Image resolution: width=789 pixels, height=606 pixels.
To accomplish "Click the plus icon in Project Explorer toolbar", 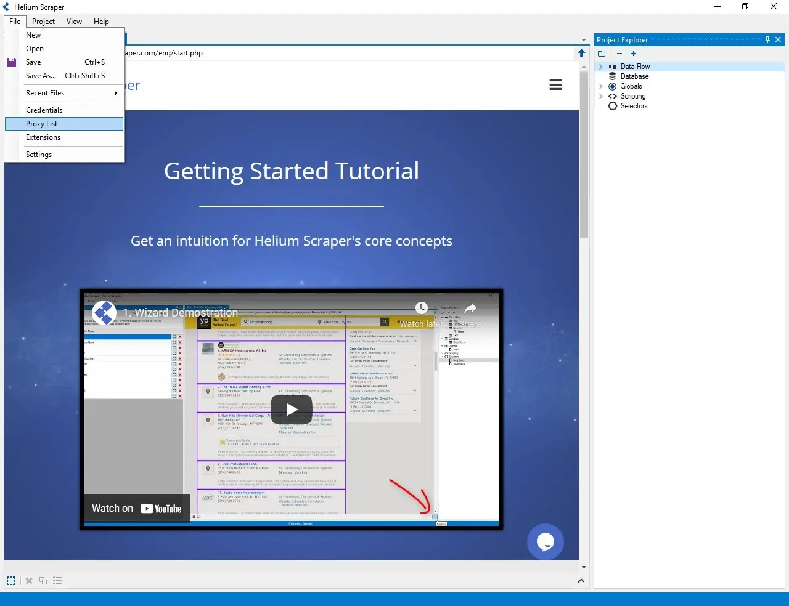I will click(x=633, y=54).
